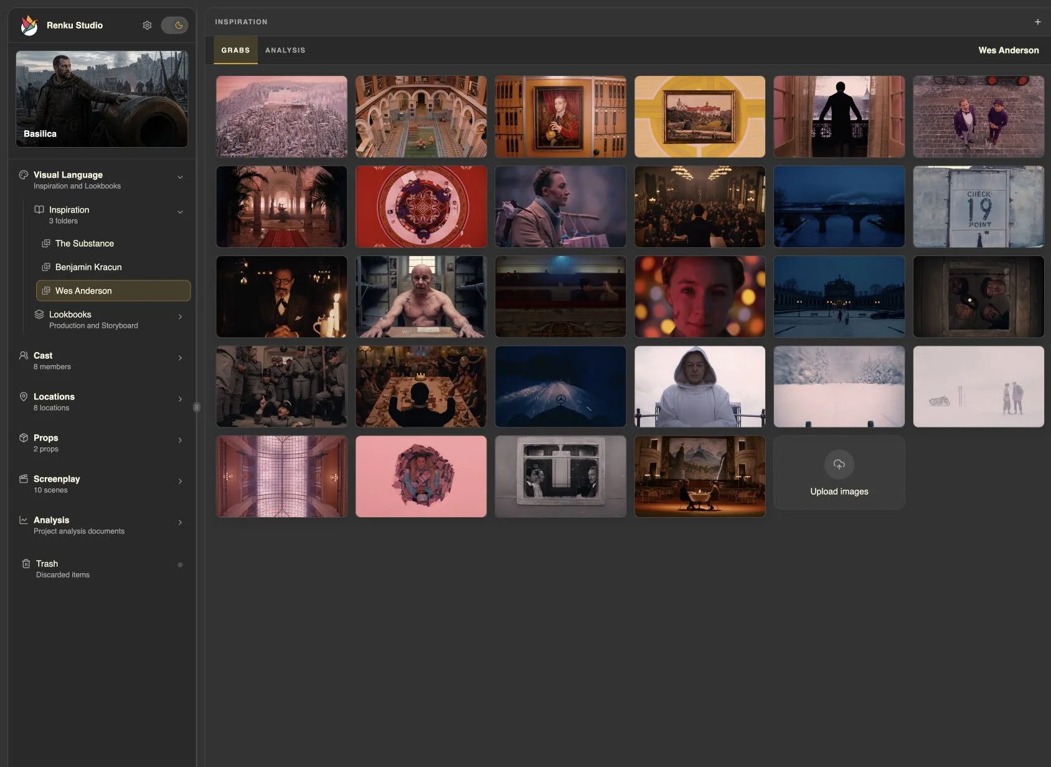Open the blue night bridge thumbnail
This screenshot has width=1051, height=767.
(839, 207)
